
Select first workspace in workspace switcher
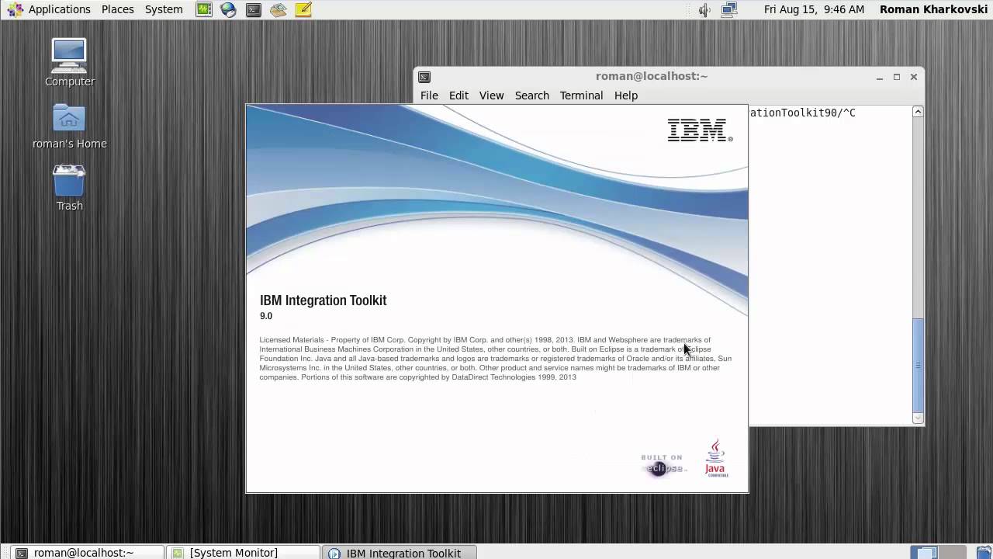924,553
